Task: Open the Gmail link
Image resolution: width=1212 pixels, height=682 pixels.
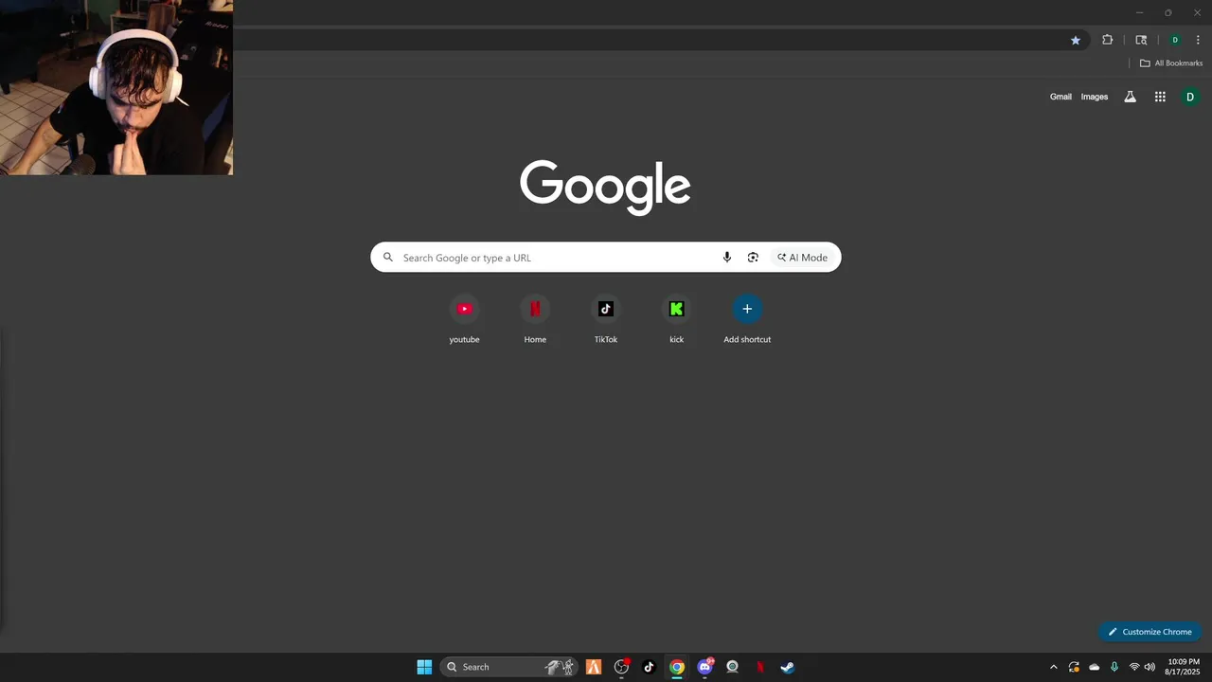Action: coord(1060,97)
